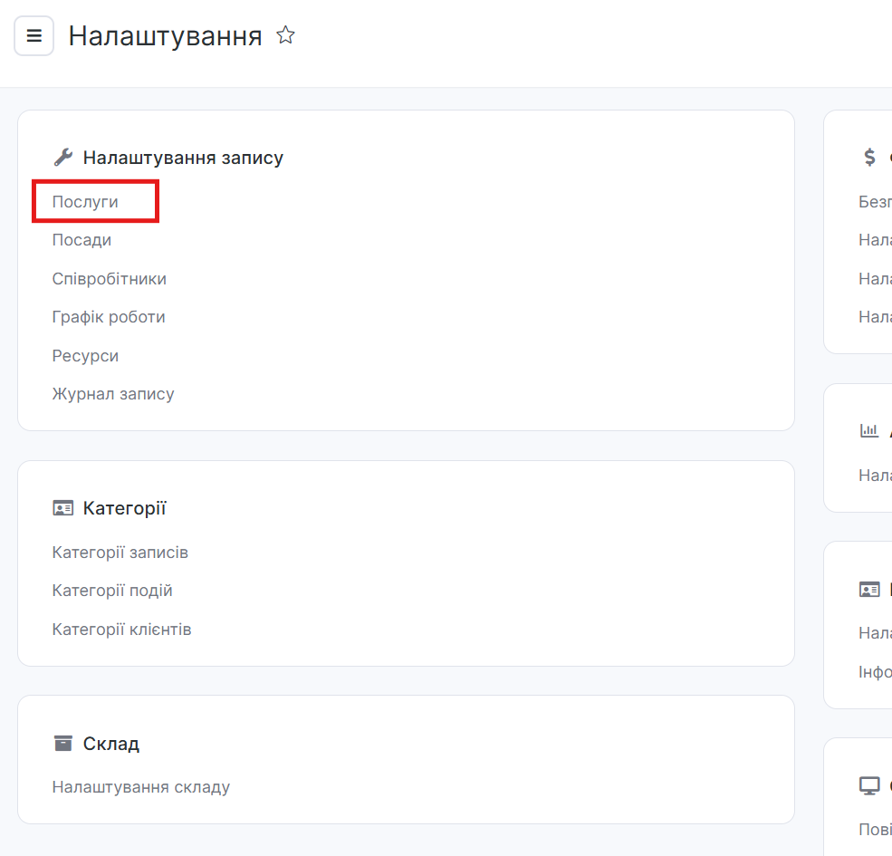Click the dollar sign icon

869,158
